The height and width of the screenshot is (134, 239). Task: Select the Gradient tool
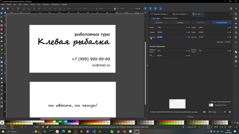[x=1, y=62]
